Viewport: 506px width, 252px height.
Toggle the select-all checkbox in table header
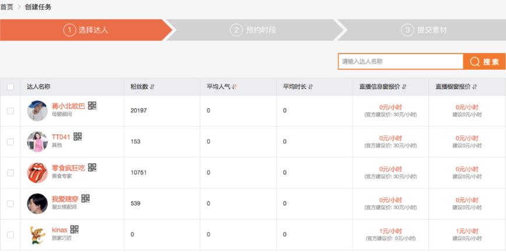10,87
